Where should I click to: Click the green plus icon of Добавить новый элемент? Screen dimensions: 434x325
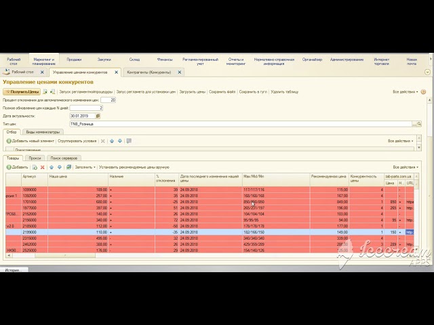tap(9, 141)
